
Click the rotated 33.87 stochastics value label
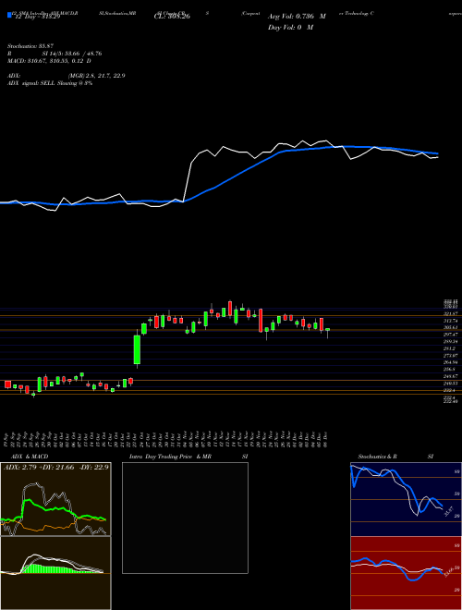click(448, 511)
